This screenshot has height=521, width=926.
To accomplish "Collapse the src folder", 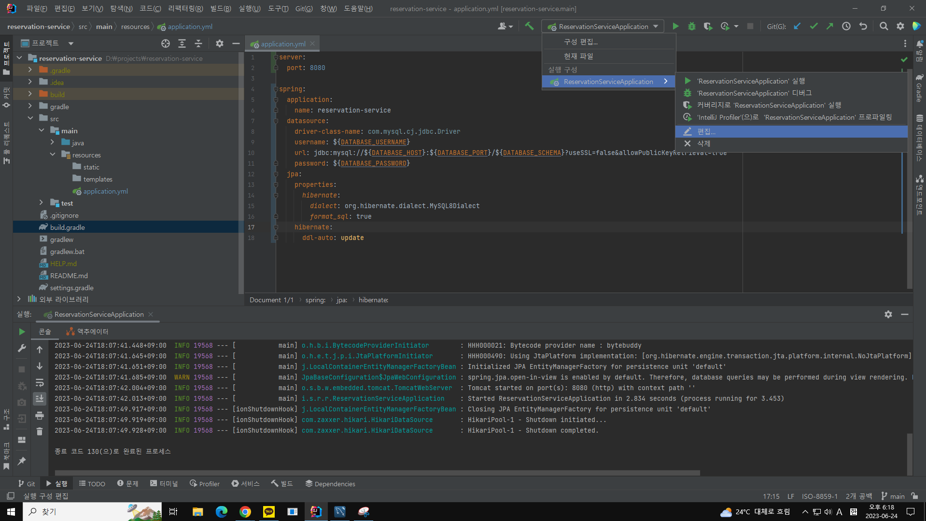I will coord(30,118).
